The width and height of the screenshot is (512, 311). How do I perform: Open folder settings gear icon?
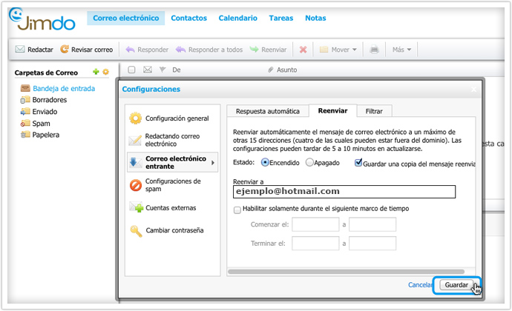point(105,72)
